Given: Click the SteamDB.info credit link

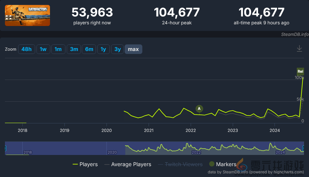Looking at the screenshot, I should (x=295, y=34).
